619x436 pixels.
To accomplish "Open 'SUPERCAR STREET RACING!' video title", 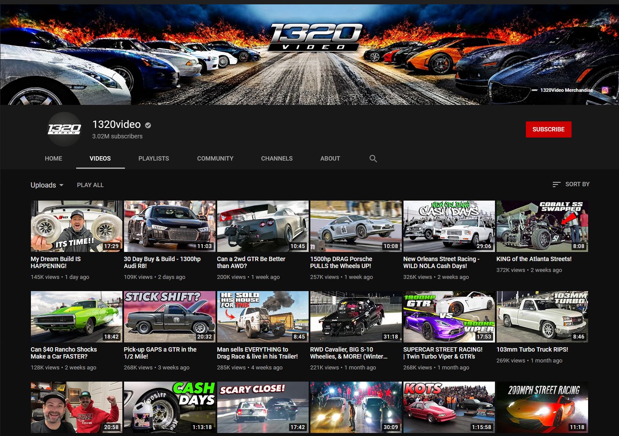I will (x=443, y=353).
